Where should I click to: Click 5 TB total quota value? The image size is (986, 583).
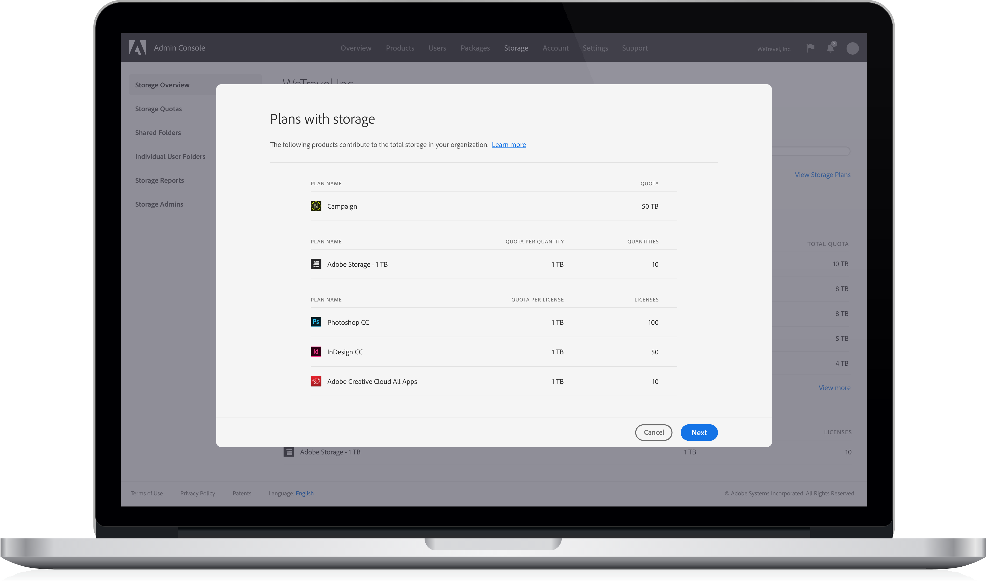point(842,338)
